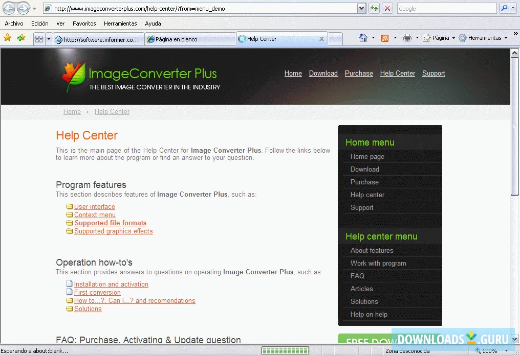Click the green page loading progress bar

coord(285,351)
